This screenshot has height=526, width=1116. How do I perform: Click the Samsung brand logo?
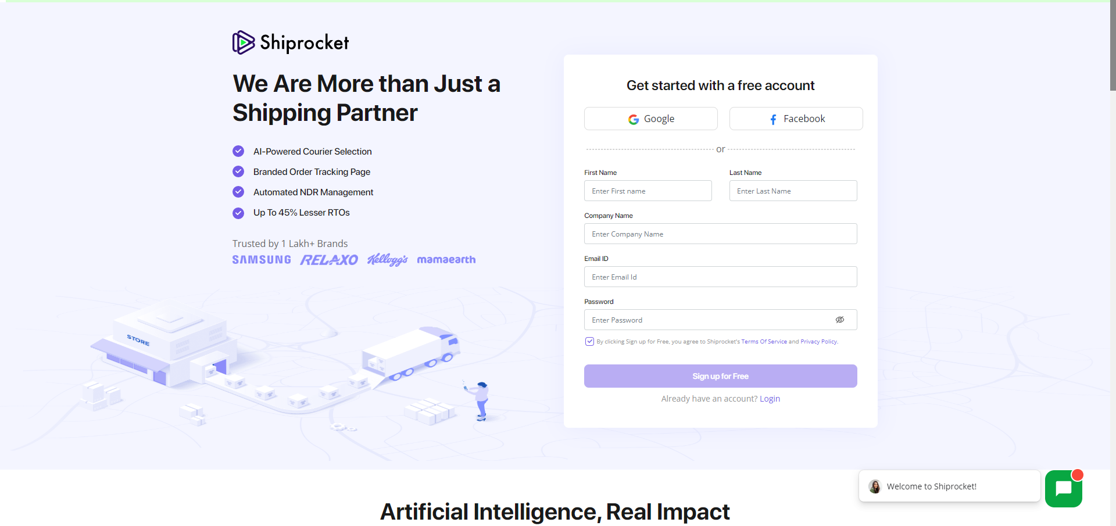261,260
